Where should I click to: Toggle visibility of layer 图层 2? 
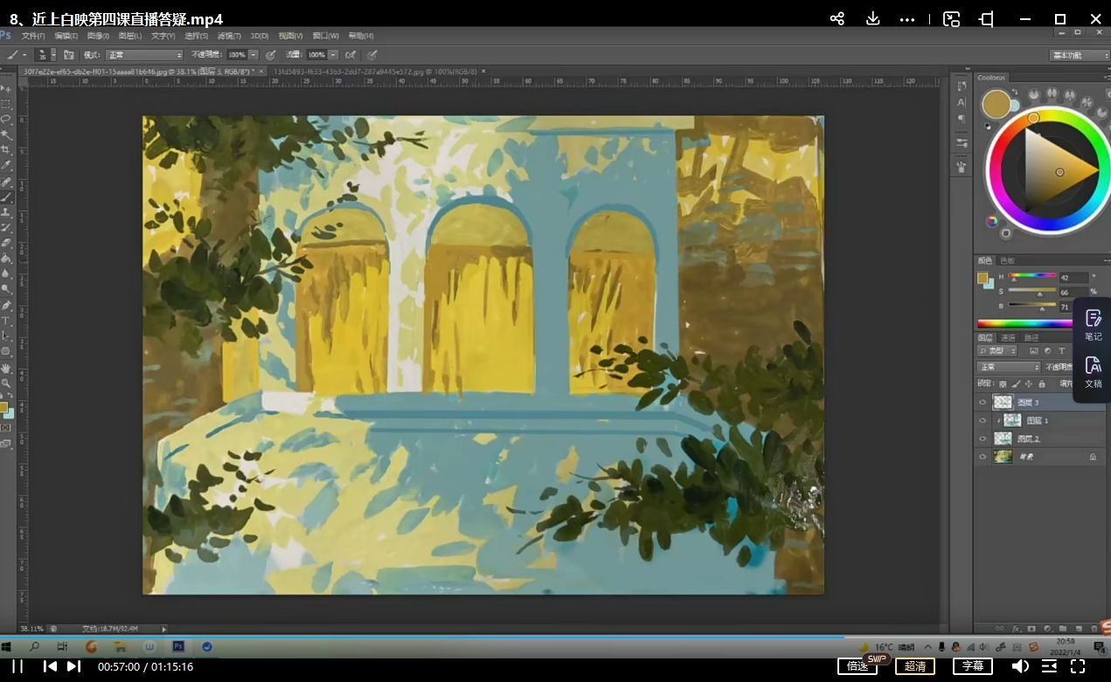[x=983, y=439]
